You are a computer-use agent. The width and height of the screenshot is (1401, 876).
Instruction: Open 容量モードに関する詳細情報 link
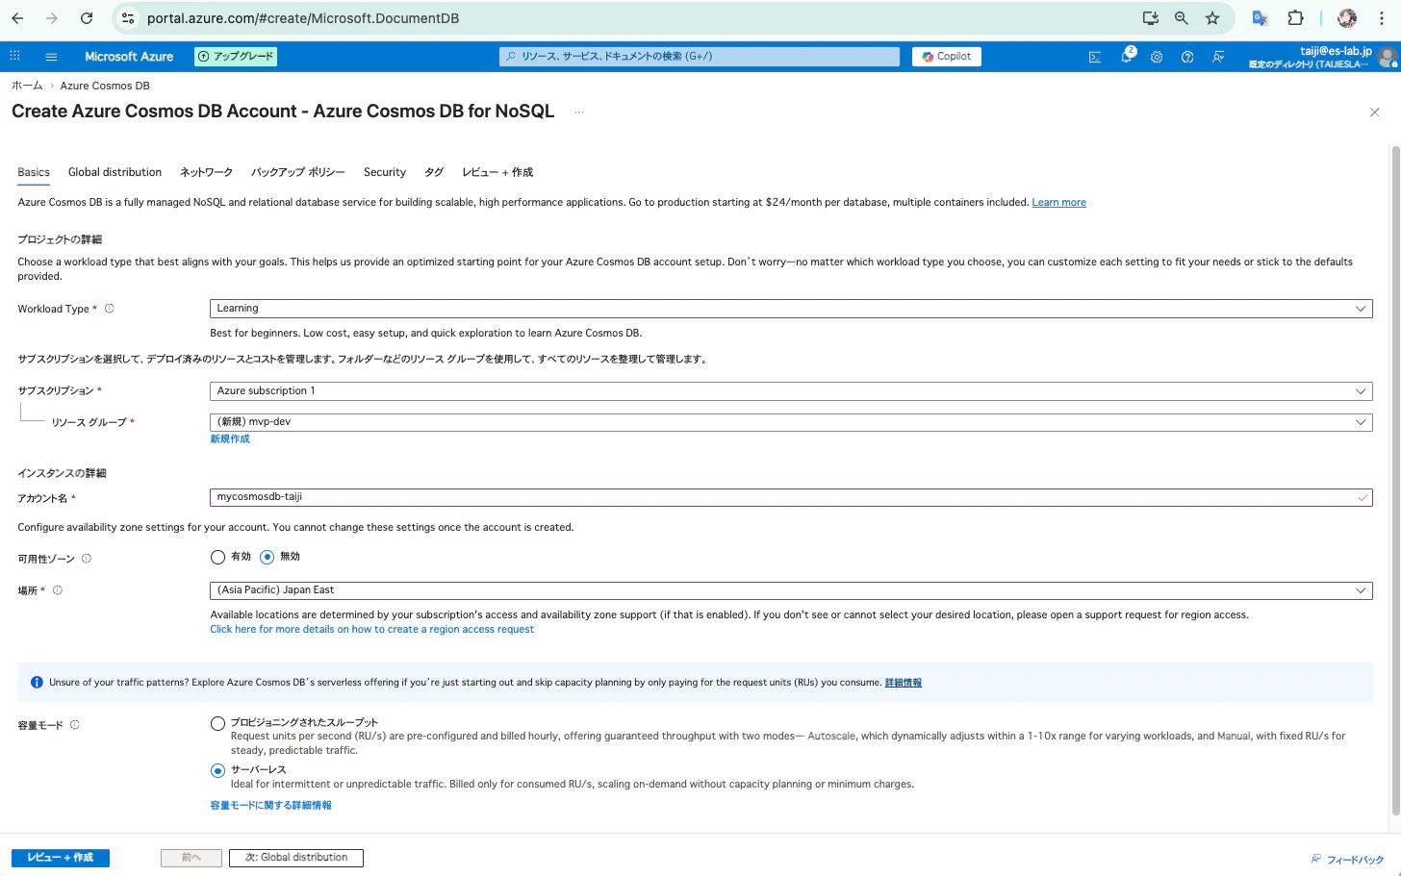[270, 806]
